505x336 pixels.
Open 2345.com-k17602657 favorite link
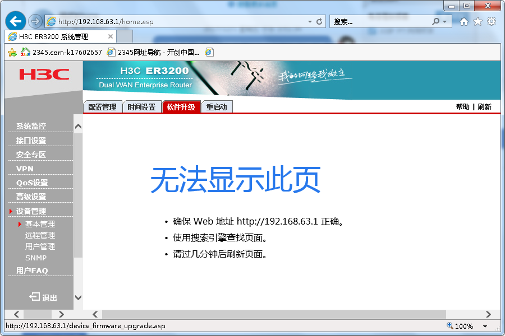(x=62, y=52)
